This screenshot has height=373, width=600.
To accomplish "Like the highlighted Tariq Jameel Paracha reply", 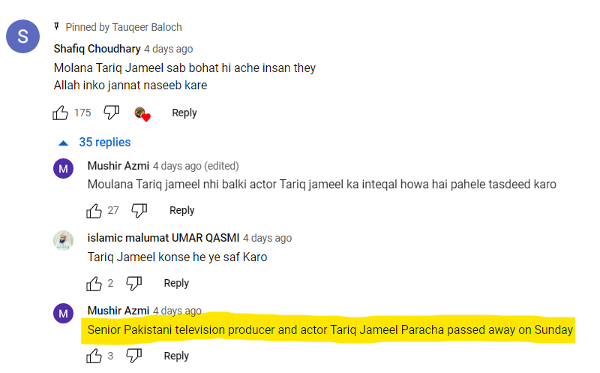I will pyautogui.click(x=95, y=356).
